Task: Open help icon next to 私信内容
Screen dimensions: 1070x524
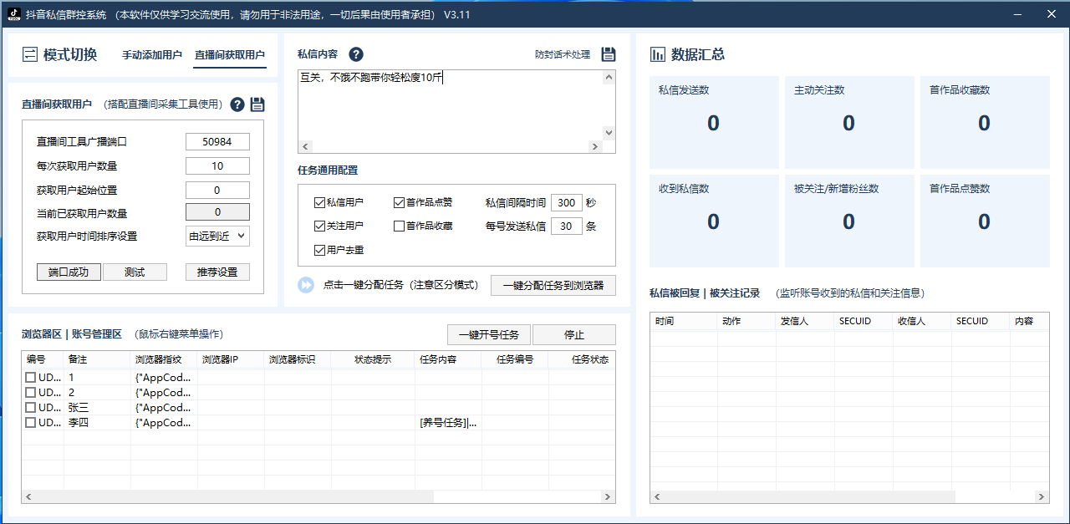Action: coord(356,54)
